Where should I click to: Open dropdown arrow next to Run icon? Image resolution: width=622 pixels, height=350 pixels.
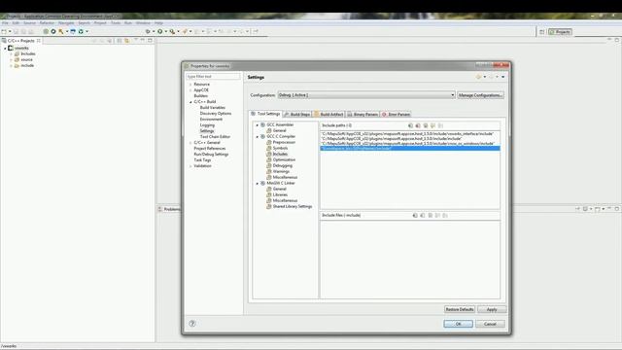(x=165, y=31)
